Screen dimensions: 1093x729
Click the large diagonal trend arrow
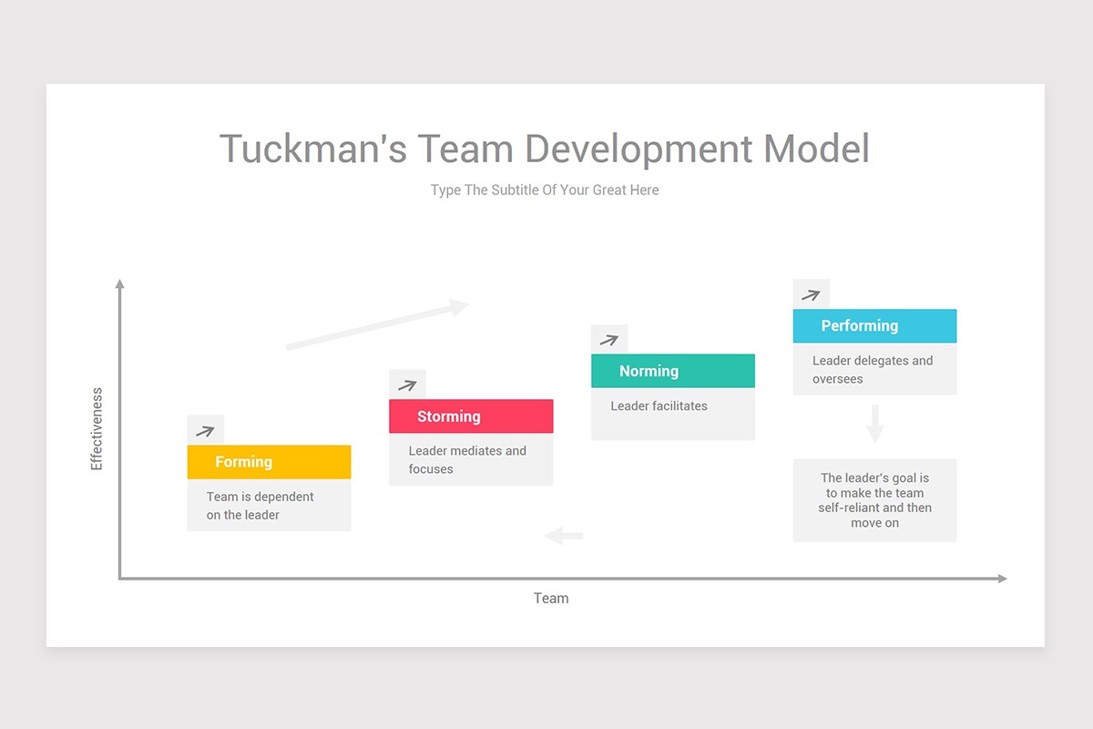[x=376, y=326]
